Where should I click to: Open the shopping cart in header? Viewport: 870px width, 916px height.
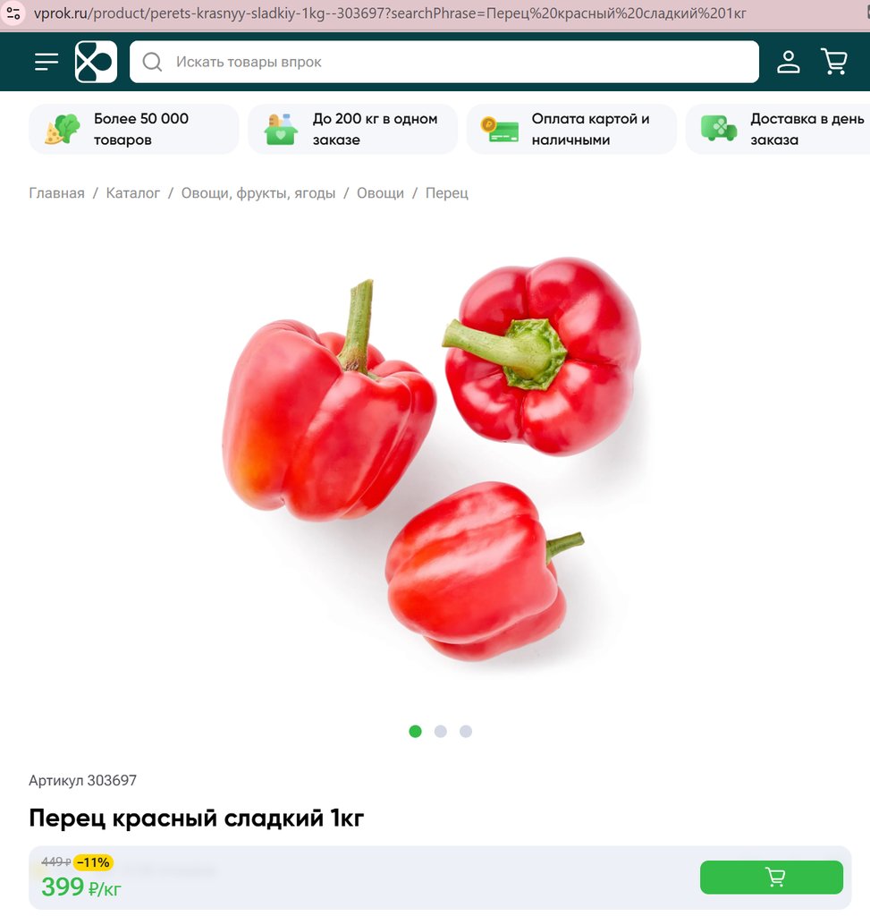(x=834, y=62)
